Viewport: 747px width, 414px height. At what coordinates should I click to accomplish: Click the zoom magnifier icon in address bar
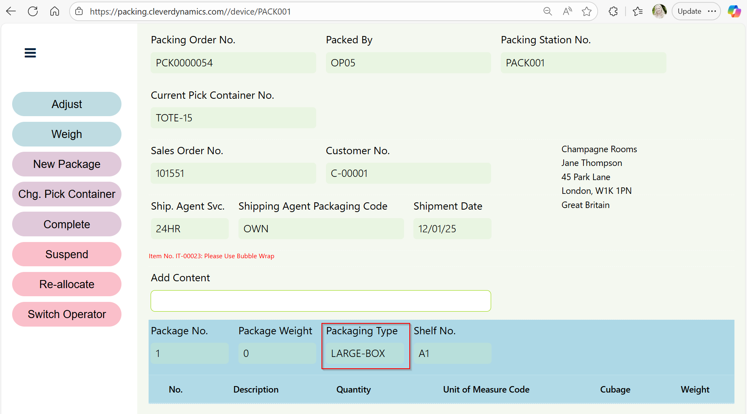(547, 11)
